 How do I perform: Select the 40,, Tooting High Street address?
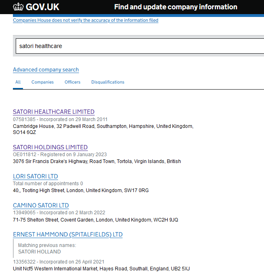coord(81,190)
